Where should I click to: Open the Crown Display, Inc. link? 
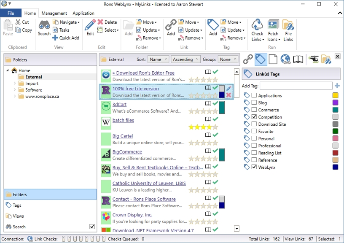click(132, 215)
